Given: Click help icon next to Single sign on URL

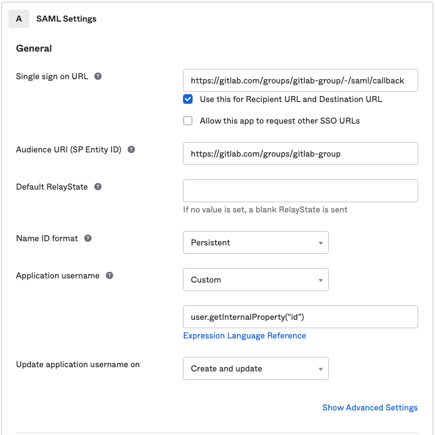Looking at the screenshot, I should coord(98,76).
